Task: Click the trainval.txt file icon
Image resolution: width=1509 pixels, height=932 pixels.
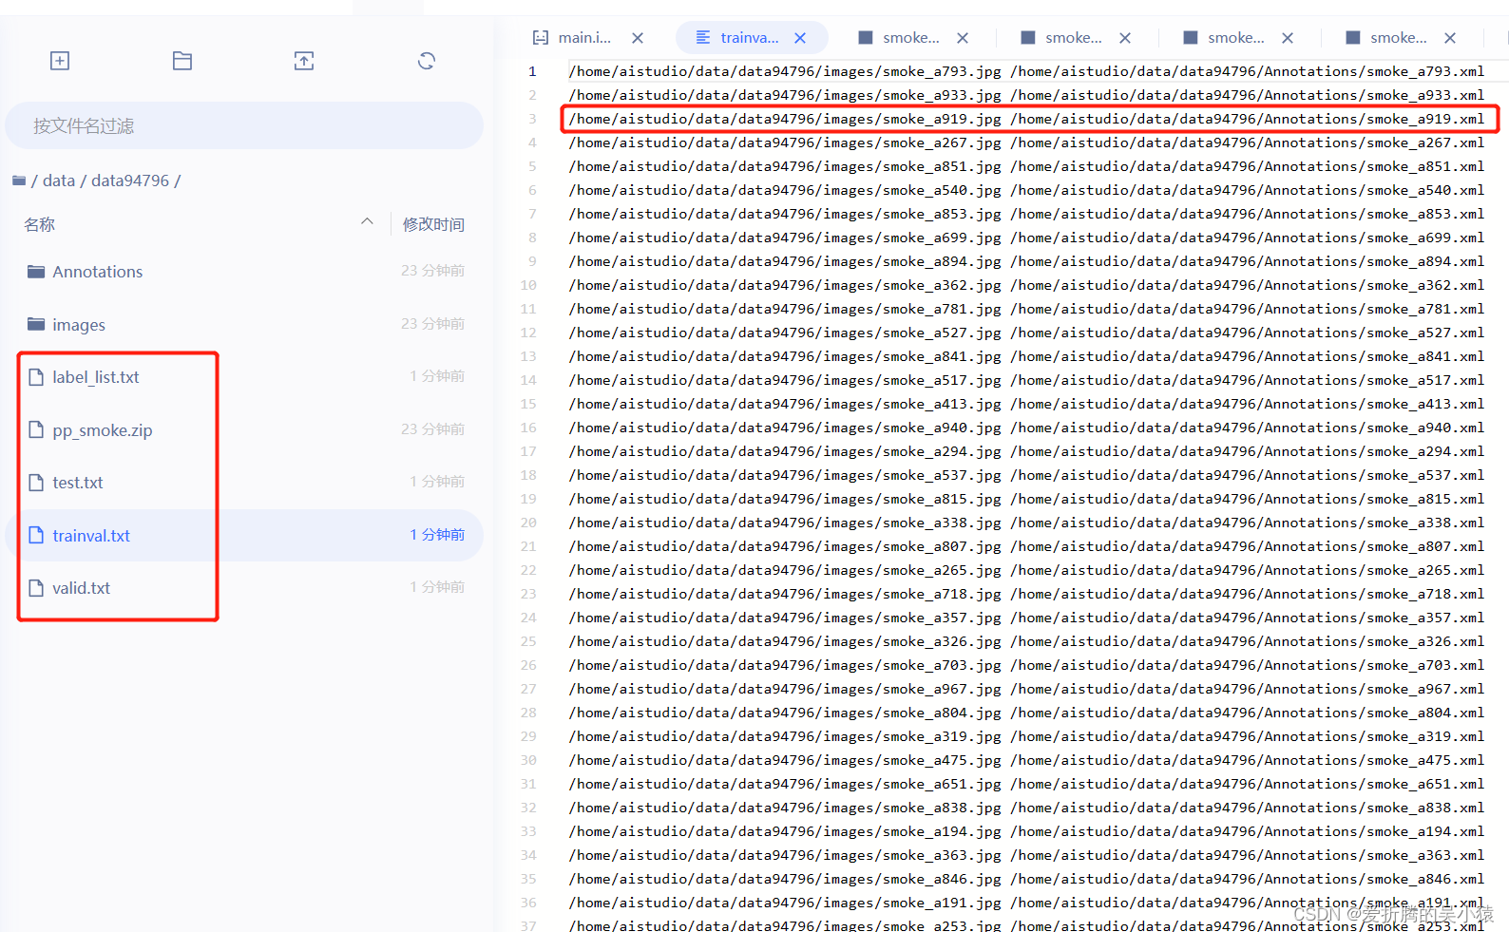Action: coord(36,535)
